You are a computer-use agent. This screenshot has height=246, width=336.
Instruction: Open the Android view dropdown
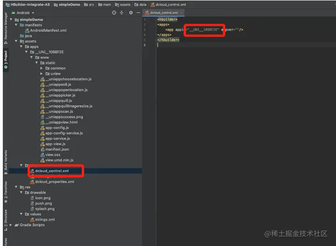pyautogui.click(x=23, y=13)
